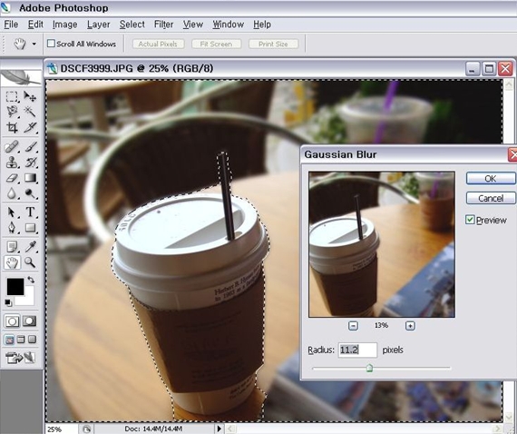This screenshot has width=517, height=434.
Task: Choose Full Screen with Menu Bar mode
Action: (21, 340)
